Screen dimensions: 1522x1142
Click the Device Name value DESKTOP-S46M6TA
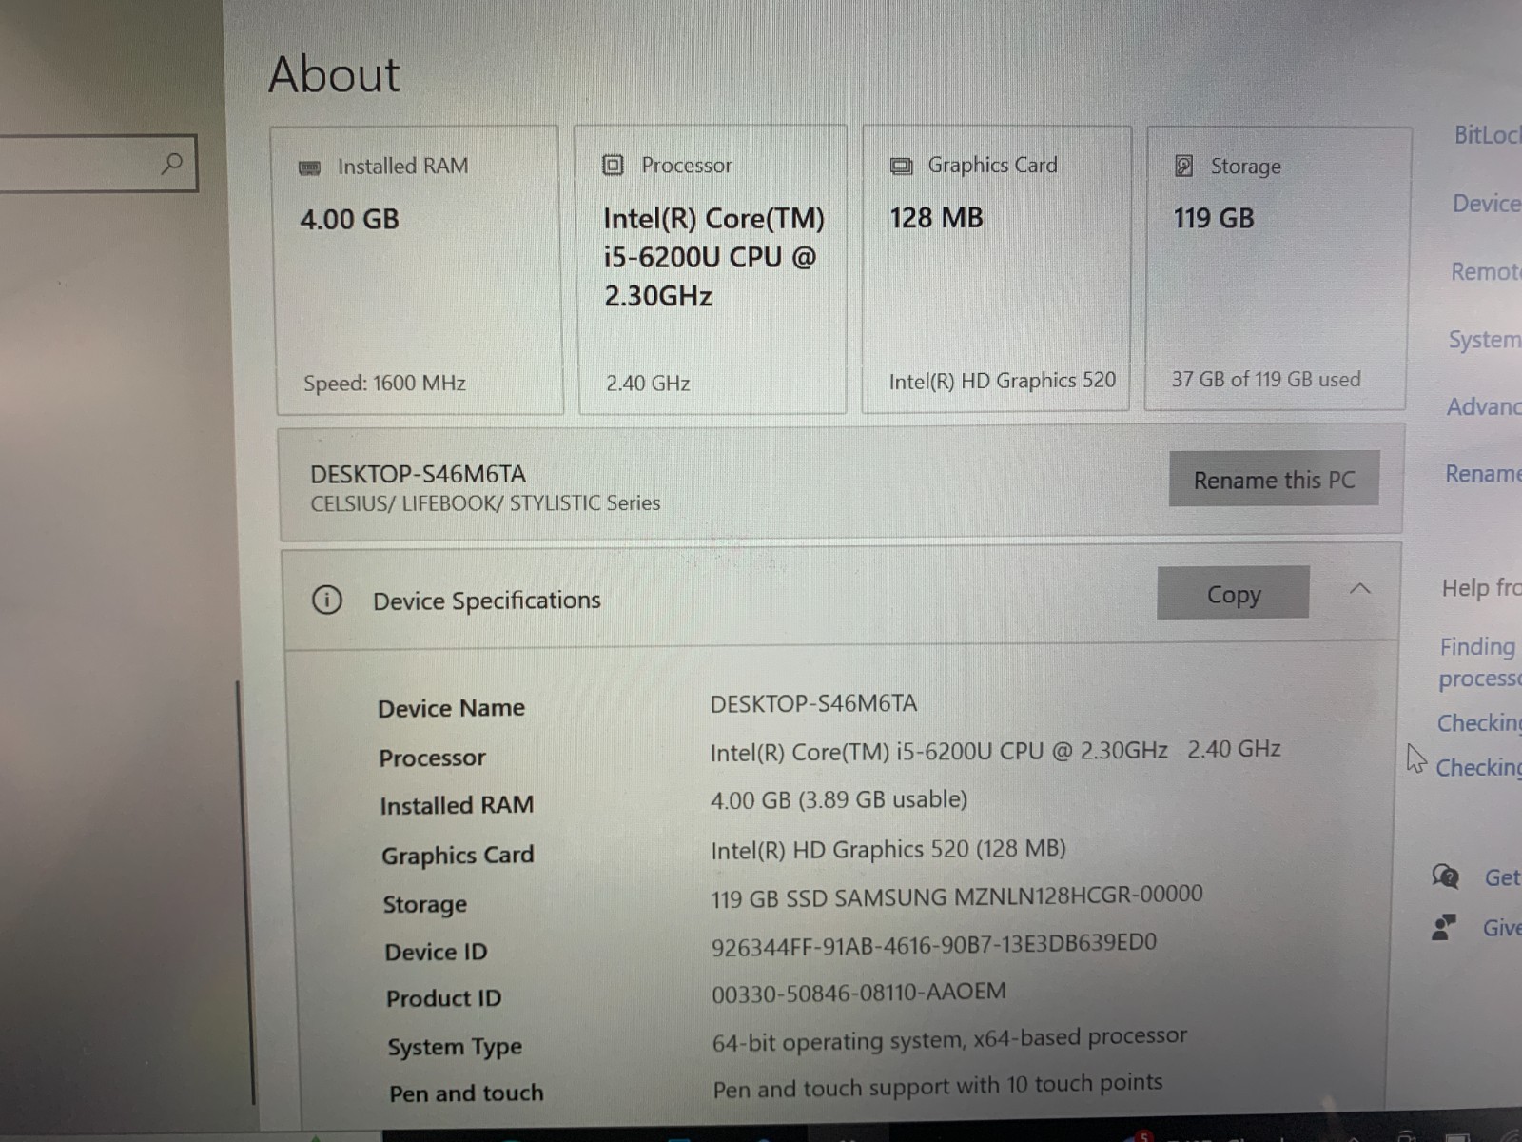pyautogui.click(x=813, y=703)
